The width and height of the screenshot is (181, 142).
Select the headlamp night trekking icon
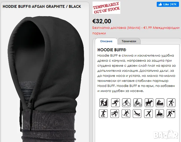tap(171, 113)
